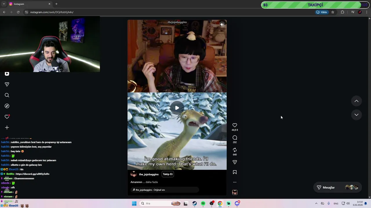
Task: Click the 44,8 B likes count
Action: pos(235,130)
